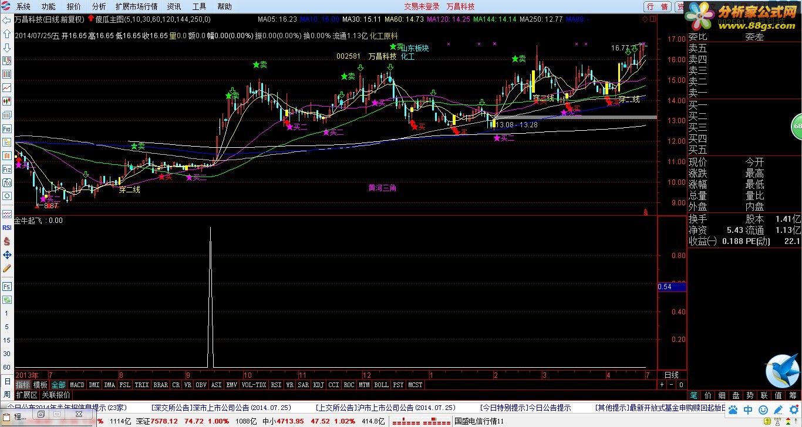This screenshot has height=427, width=802.
Task: Click the intraday line chart icon
Action: point(6,87)
